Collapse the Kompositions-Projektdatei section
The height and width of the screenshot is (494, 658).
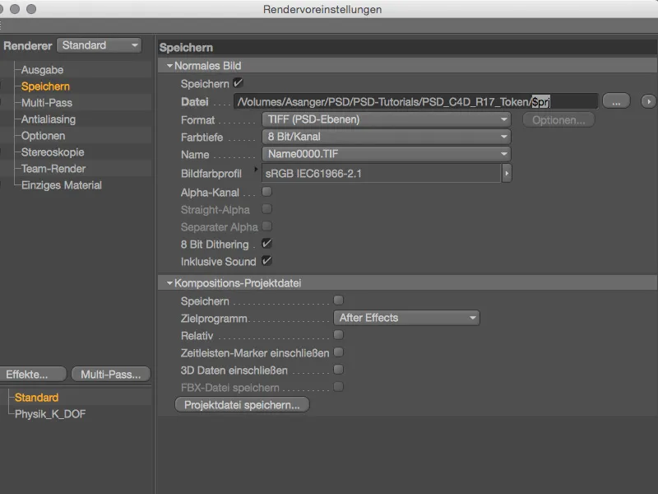pos(169,283)
